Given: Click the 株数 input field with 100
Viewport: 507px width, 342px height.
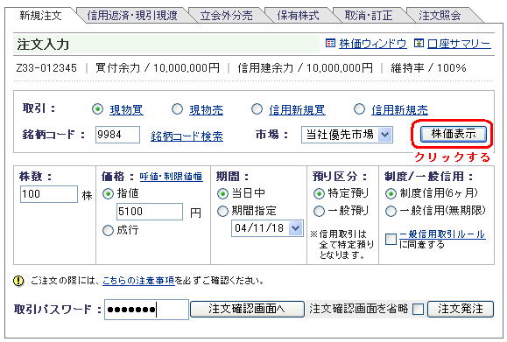Looking at the screenshot, I should (49, 194).
